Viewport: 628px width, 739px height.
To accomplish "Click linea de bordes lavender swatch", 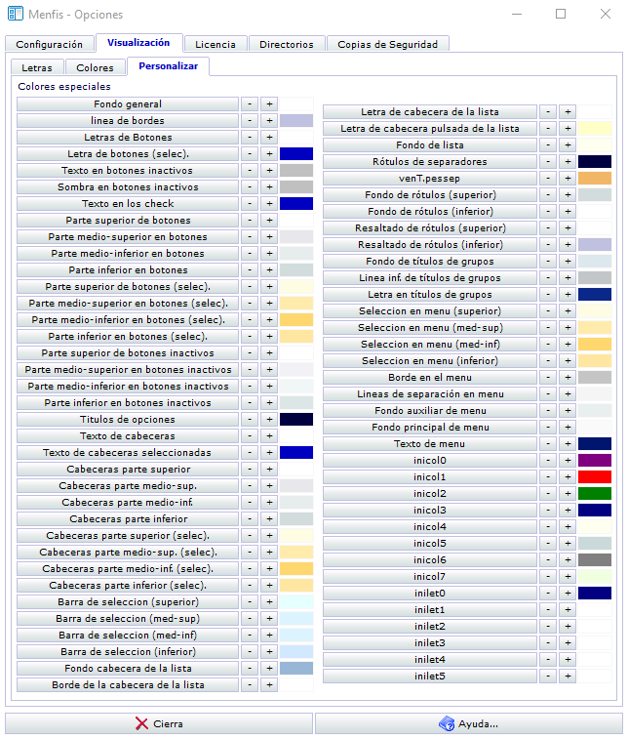I will click(x=296, y=121).
